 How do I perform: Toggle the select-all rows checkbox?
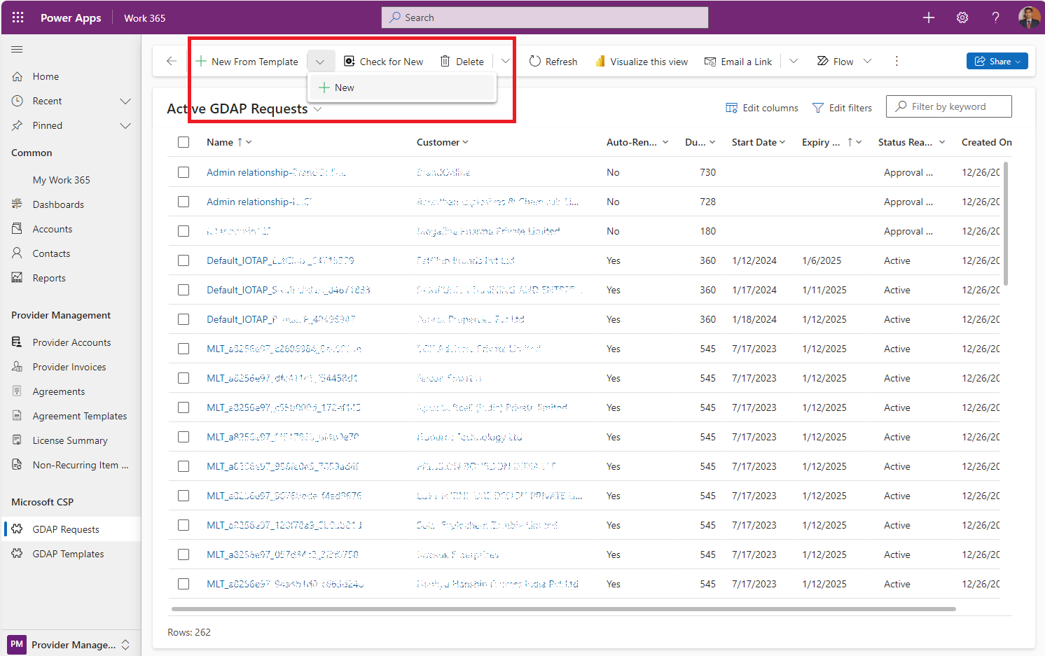[184, 142]
